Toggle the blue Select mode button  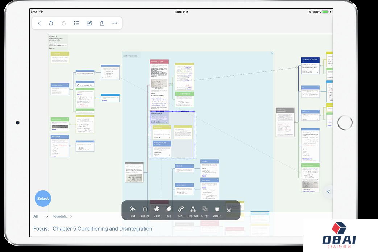point(43,198)
